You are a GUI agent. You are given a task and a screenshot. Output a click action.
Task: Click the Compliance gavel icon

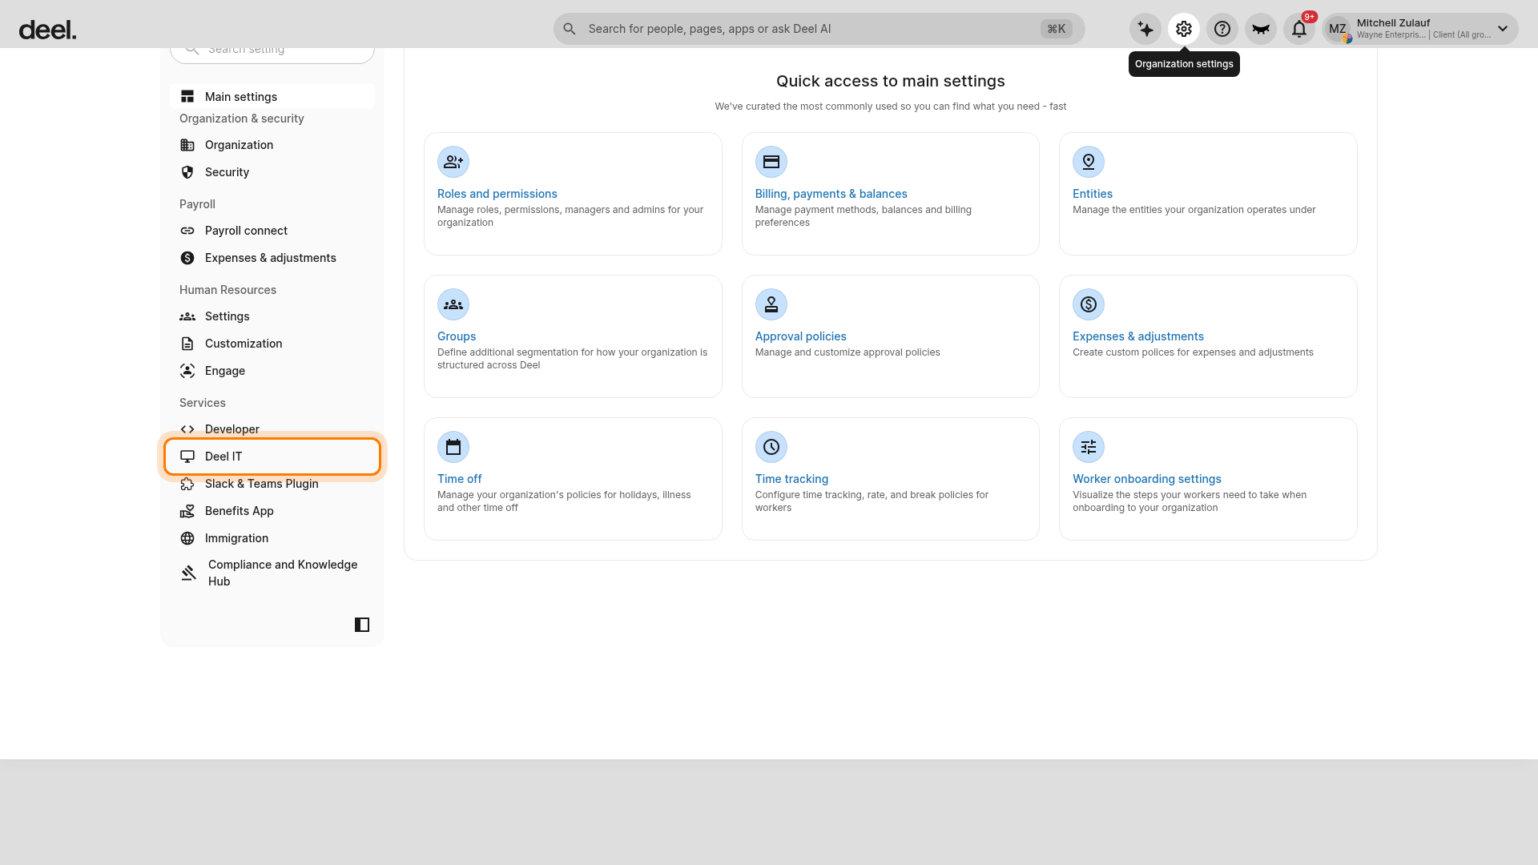(x=189, y=573)
